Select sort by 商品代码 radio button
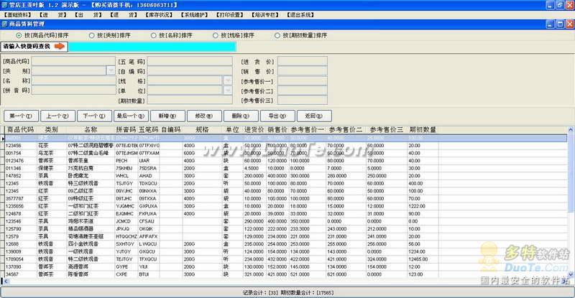 point(19,34)
